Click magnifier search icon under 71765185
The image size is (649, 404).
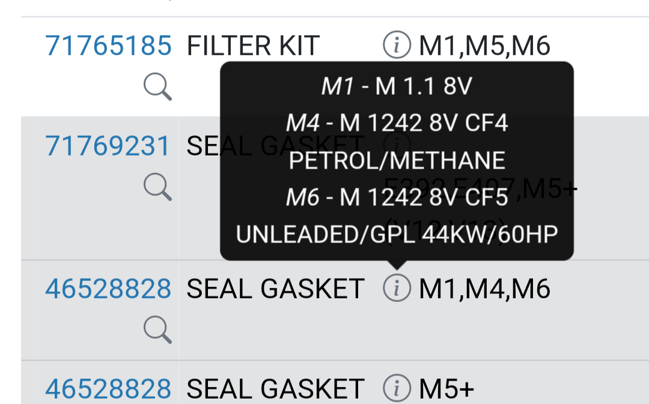click(x=157, y=86)
